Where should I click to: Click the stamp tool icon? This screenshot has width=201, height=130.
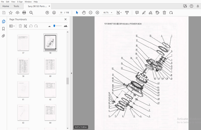157,13
